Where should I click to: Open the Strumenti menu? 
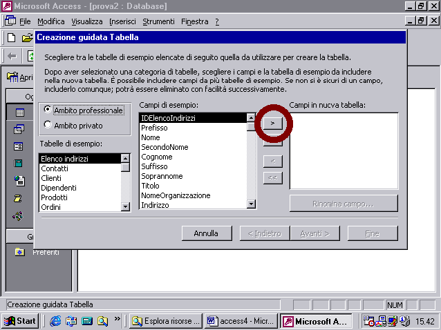158,21
